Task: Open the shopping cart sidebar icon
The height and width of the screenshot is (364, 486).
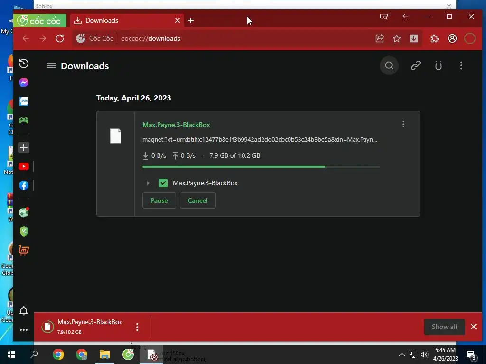Action: pyautogui.click(x=24, y=250)
